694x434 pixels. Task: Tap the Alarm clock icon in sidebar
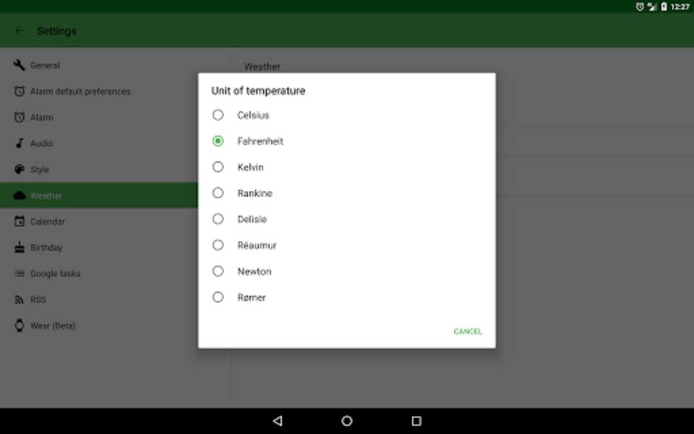click(19, 117)
